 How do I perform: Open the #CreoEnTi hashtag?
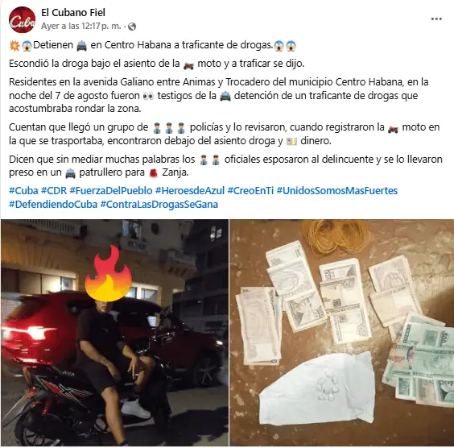point(250,191)
